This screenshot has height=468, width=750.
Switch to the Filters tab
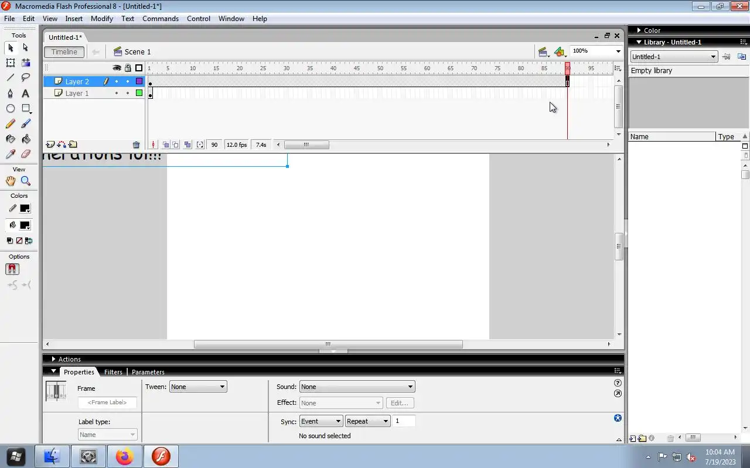pos(113,372)
